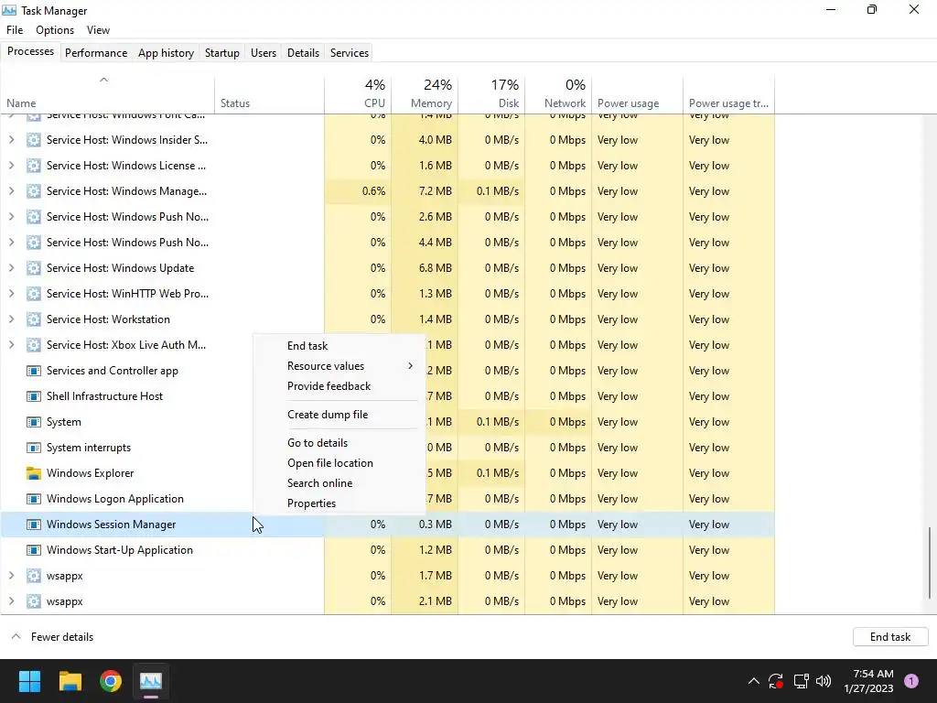
Task: Click the Service Host: WinHTTP Web Pro gear icon
Action: 34,294
